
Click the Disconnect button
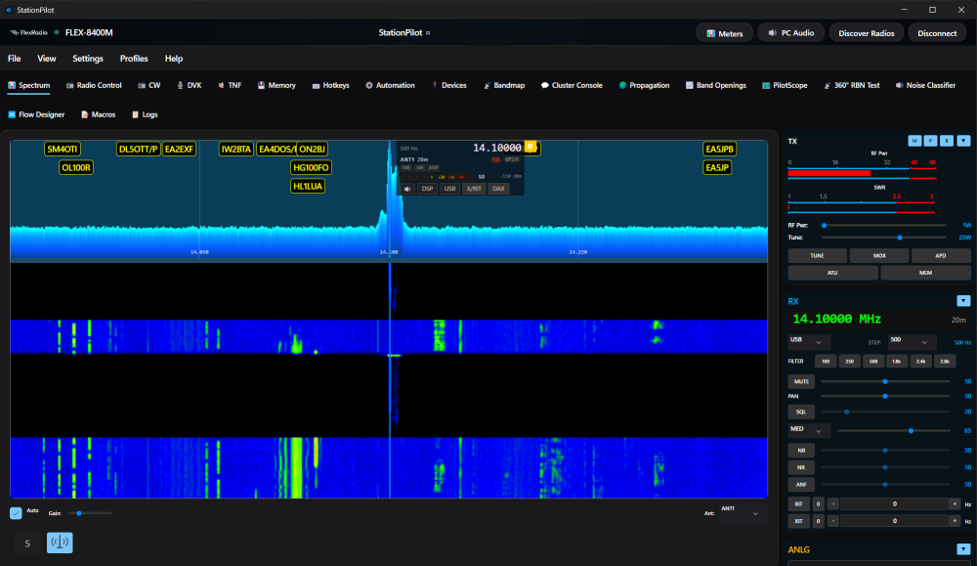click(x=937, y=33)
